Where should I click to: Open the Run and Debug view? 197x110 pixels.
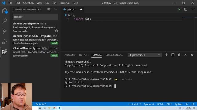5,42
